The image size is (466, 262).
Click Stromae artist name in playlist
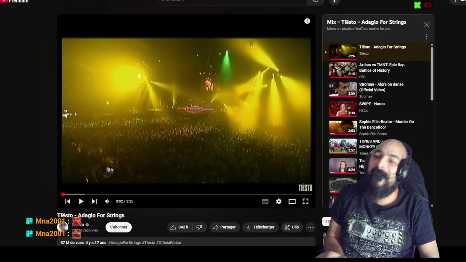point(366,96)
